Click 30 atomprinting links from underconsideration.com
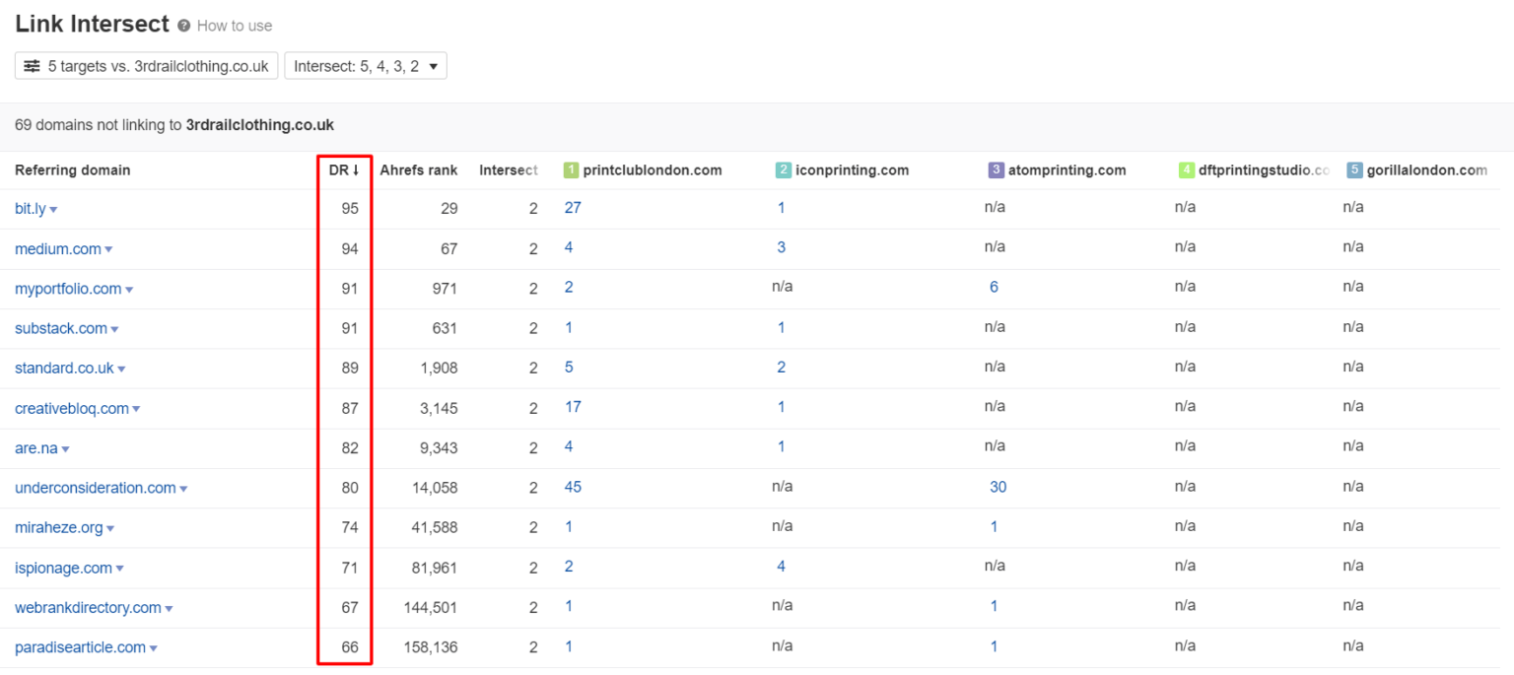Viewport: 1514px width, 675px height. 998,487
